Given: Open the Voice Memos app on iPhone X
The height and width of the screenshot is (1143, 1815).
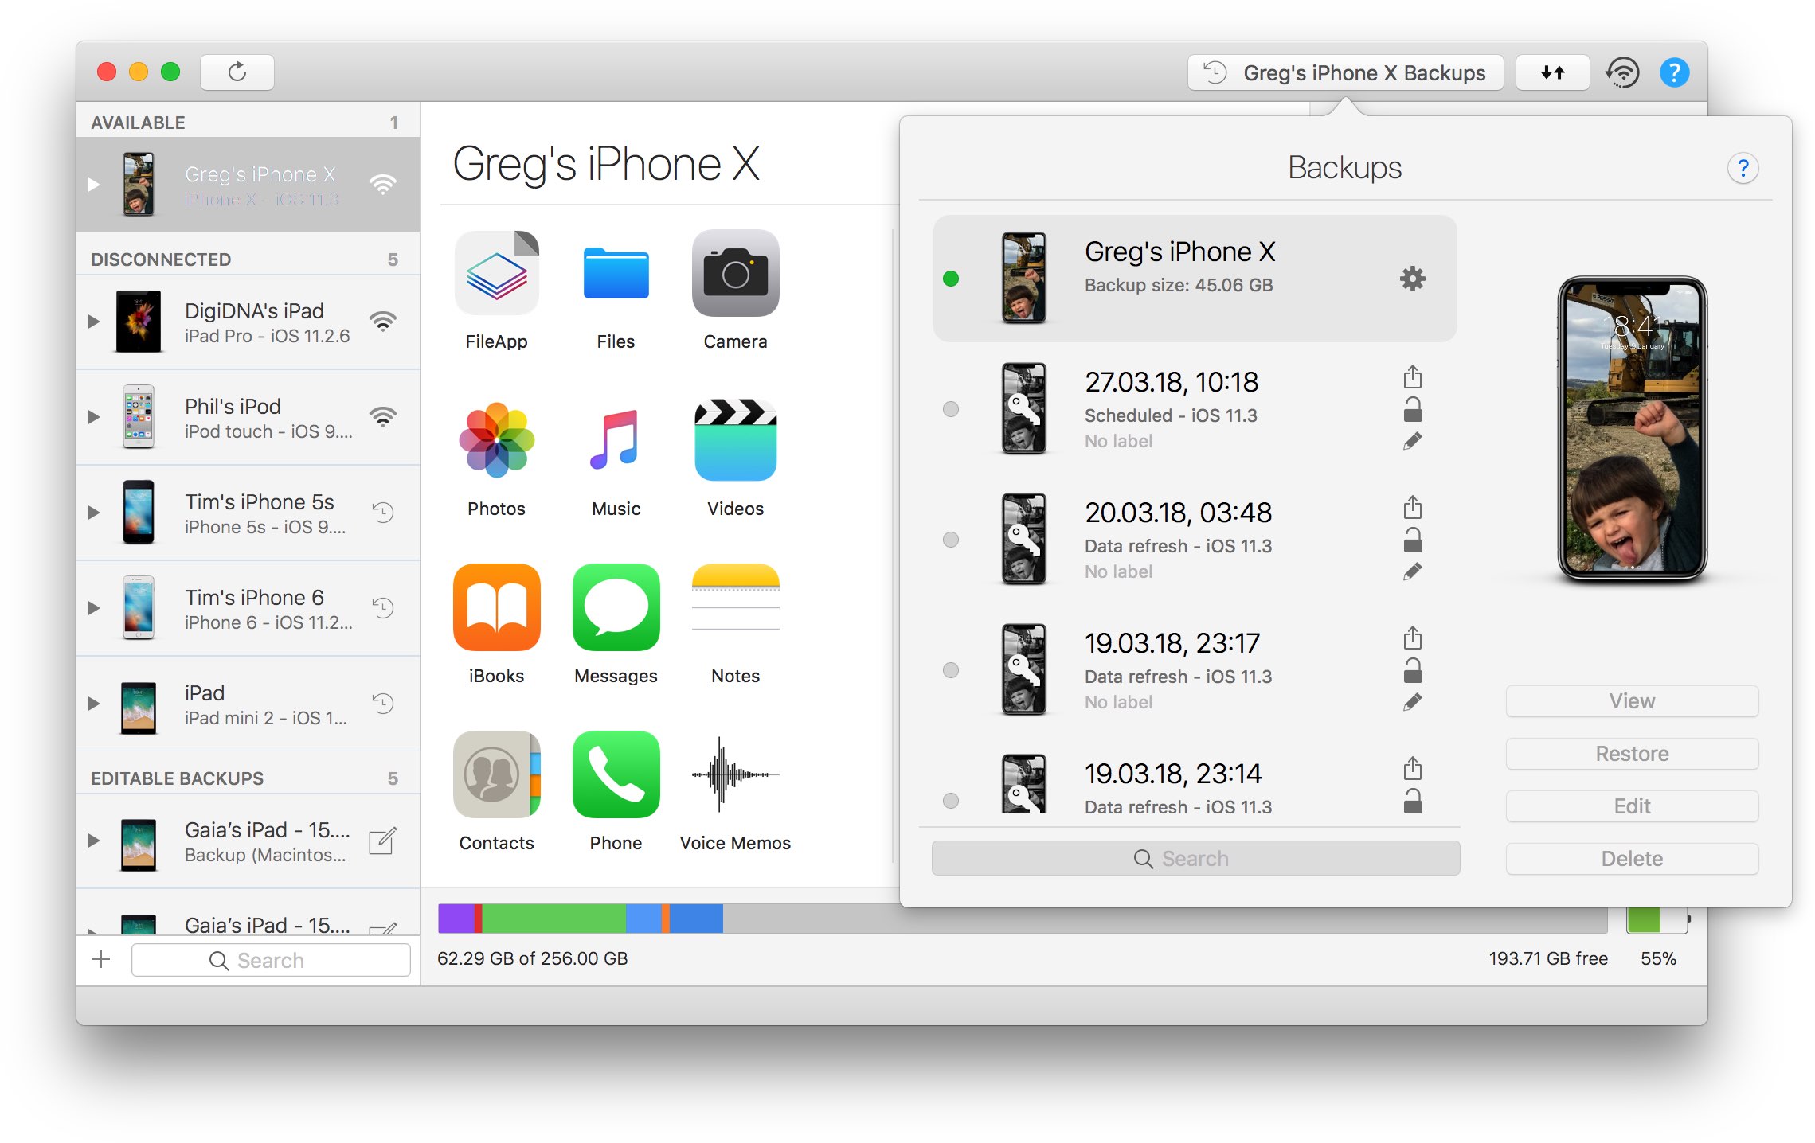Looking at the screenshot, I should [733, 779].
